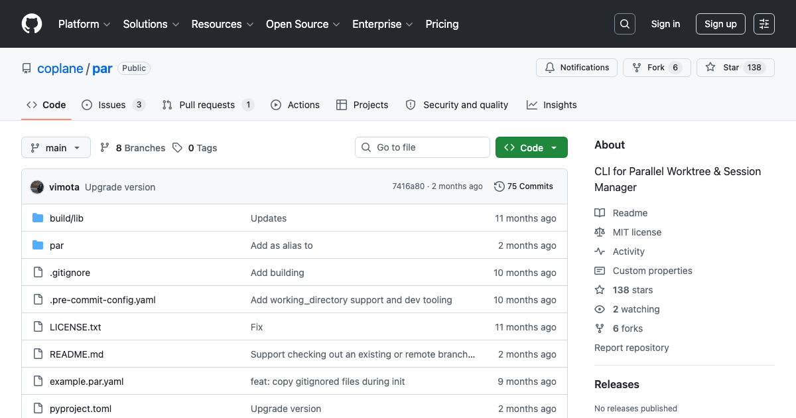Open the Insights tab
The height and width of the screenshot is (418, 796).
[x=552, y=105]
